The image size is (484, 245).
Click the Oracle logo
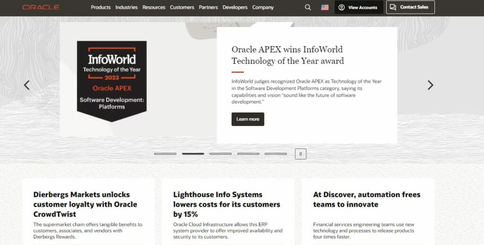tap(41, 7)
